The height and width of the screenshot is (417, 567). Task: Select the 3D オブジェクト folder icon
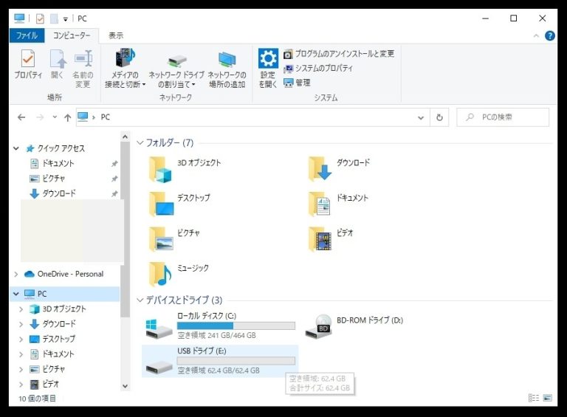(x=160, y=170)
